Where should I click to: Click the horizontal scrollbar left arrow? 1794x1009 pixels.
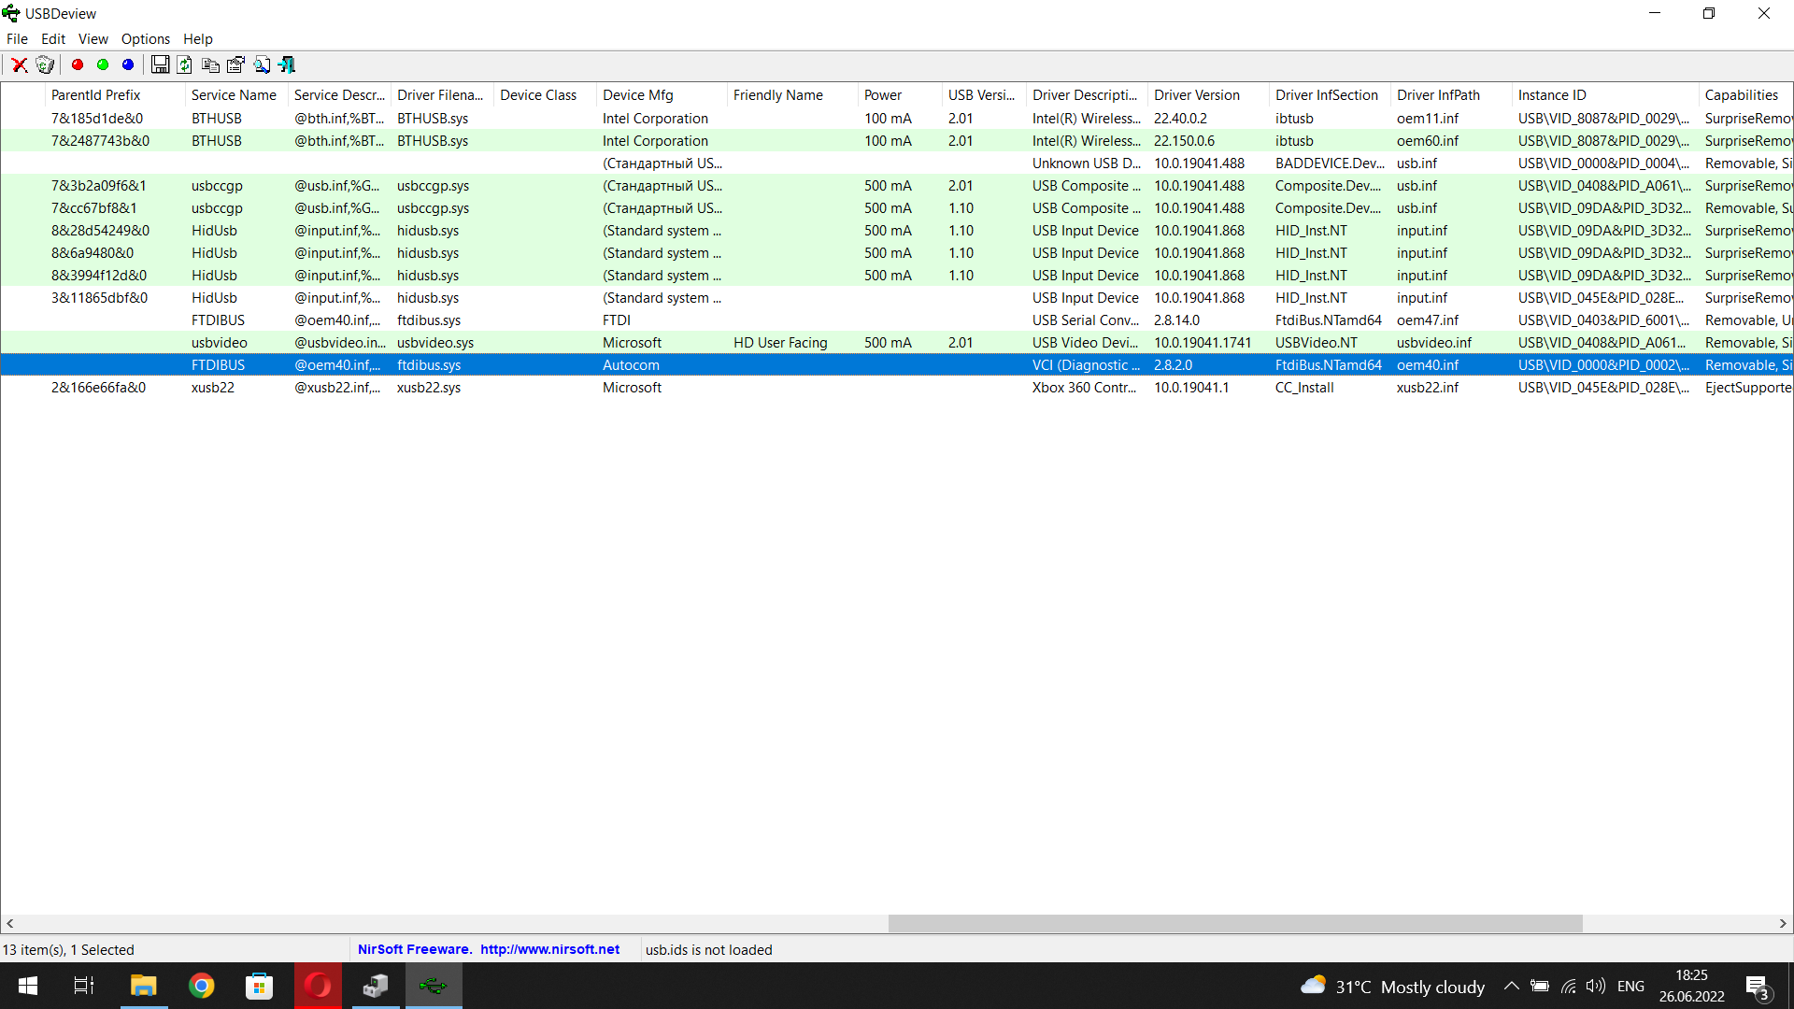(x=9, y=923)
